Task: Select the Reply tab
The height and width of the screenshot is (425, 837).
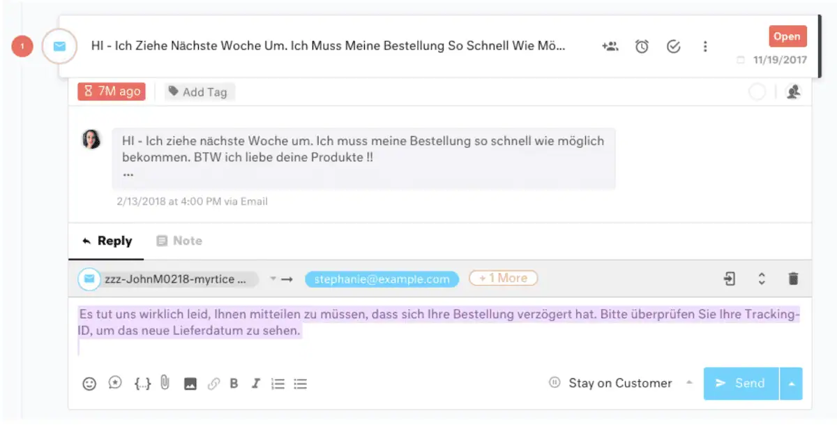Action: pos(107,241)
